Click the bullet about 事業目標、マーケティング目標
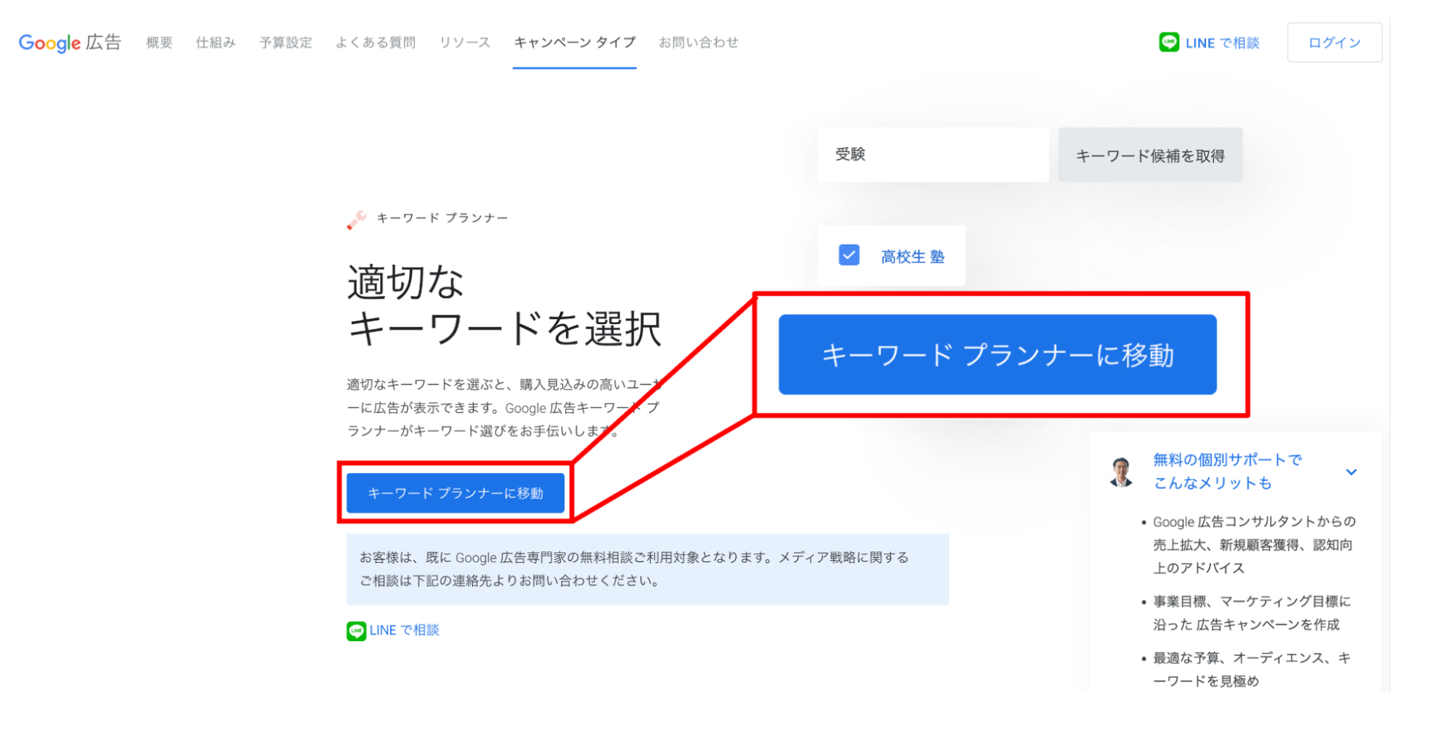The width and height of the screenshot is (1447, 751). coord(1251,613)
